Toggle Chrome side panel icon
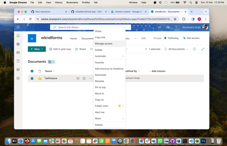This screenshot has height=146, width=227. click(x=193, y=19)
